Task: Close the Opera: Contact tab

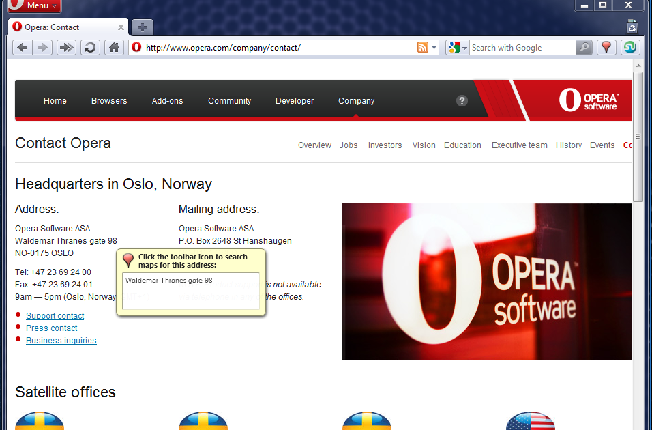Action: (x=121, y=27)
